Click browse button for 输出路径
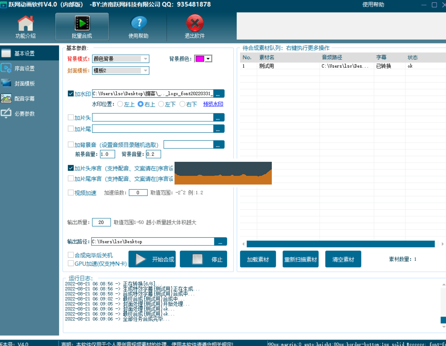Screen dimensions: 446x346 (x=221, y=241)
